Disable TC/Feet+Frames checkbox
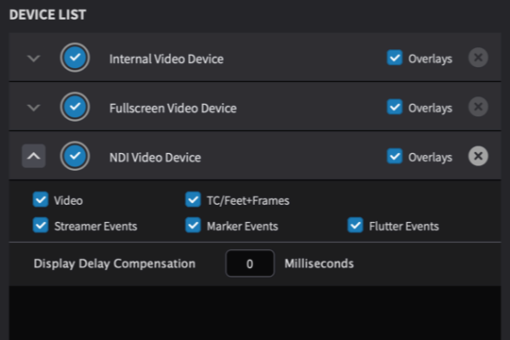Image resolution: width=510 pixels, height=340 pixels. (x=193, y=200)
